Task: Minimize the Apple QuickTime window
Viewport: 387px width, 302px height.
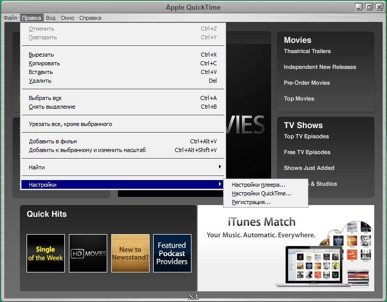Action: pos(359,7)
